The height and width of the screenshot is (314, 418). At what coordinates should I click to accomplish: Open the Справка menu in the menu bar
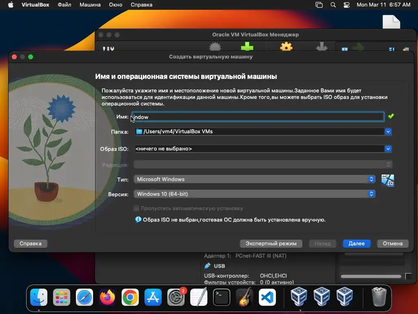click(142, 5)
